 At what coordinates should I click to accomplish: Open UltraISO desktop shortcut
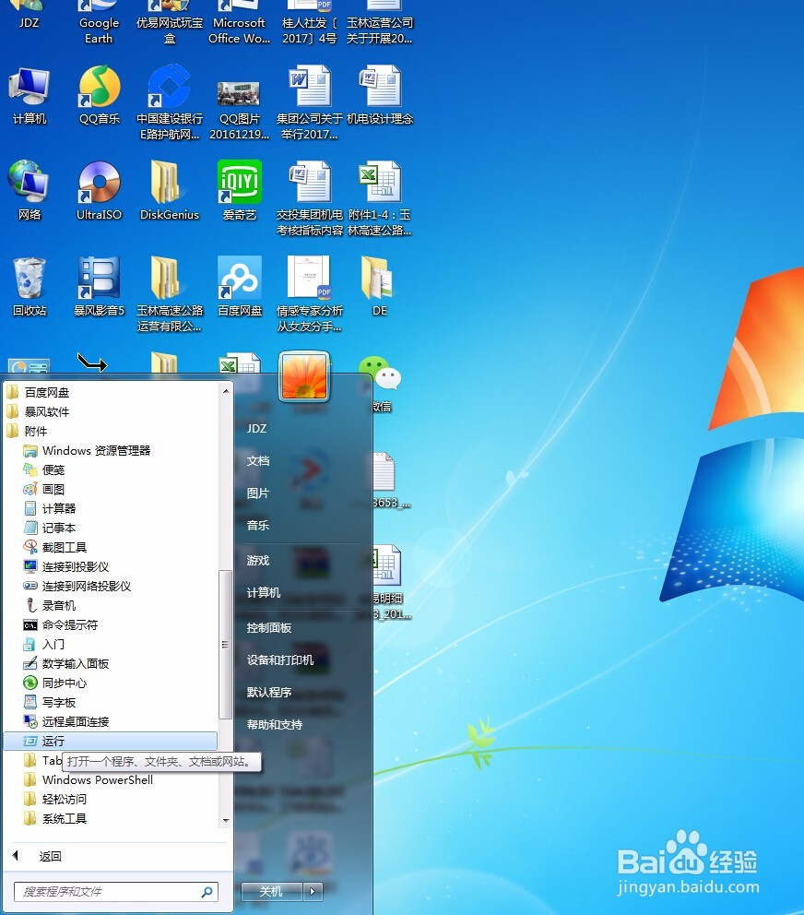(100, 192)
